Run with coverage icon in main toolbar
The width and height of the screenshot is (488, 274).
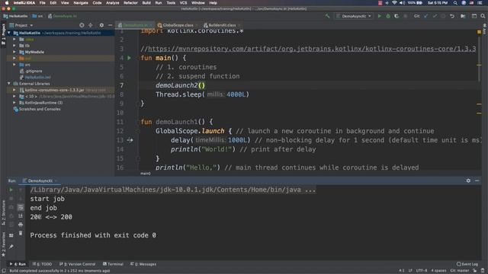(x=396, y=16)
